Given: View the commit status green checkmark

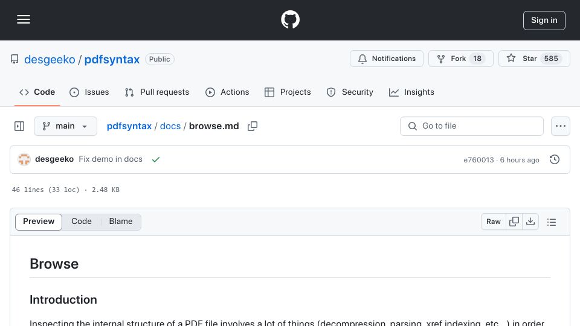Looking at the screenshot, I should [x=156, y=159].
